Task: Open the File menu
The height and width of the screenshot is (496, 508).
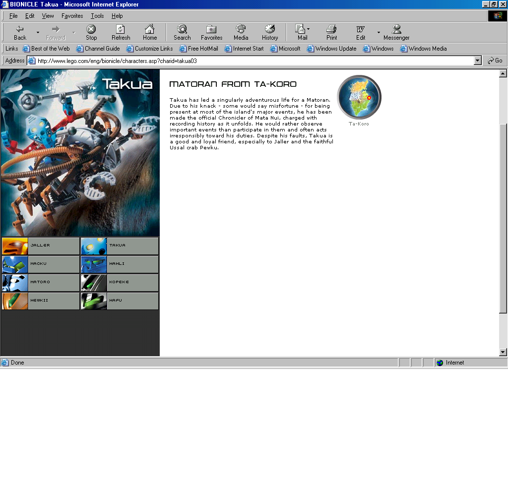Action: (13, 16)
